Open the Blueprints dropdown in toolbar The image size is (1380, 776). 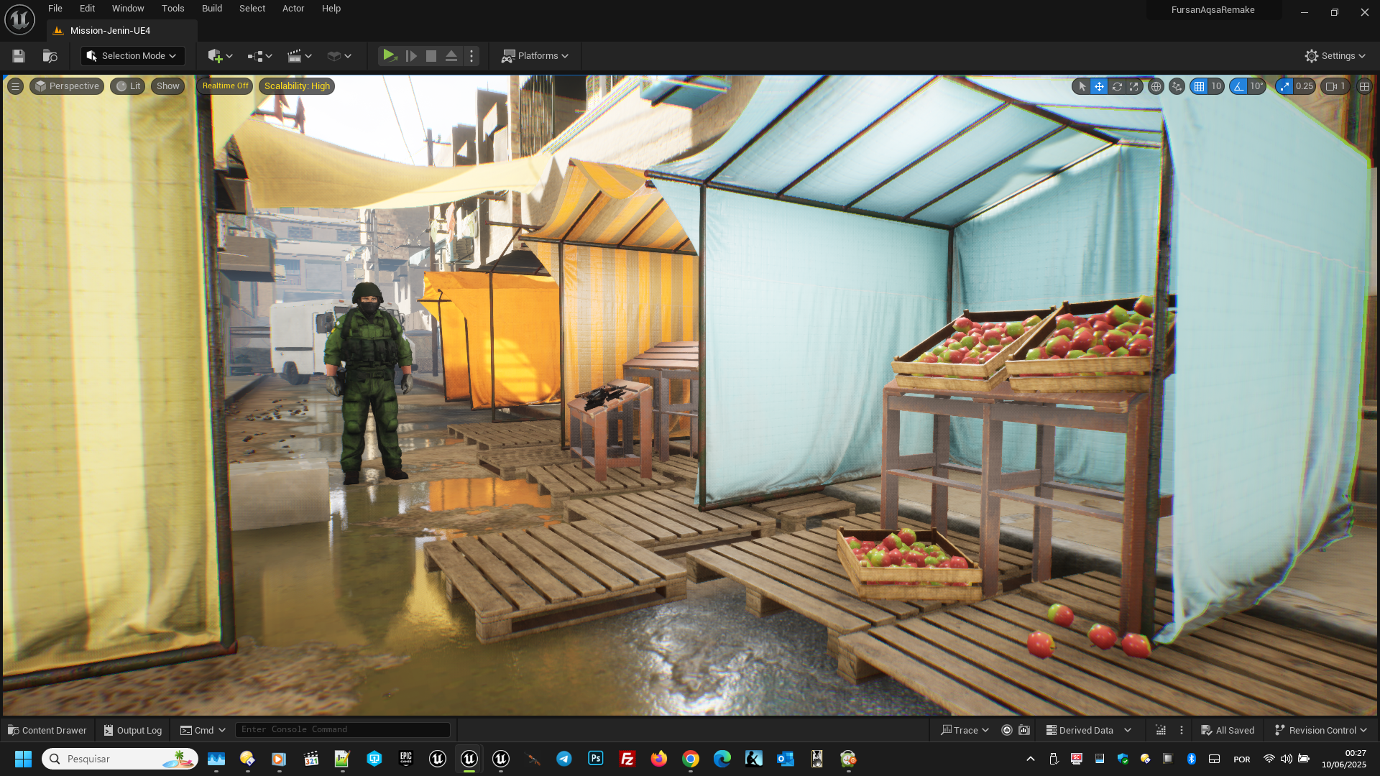(259, 56)
